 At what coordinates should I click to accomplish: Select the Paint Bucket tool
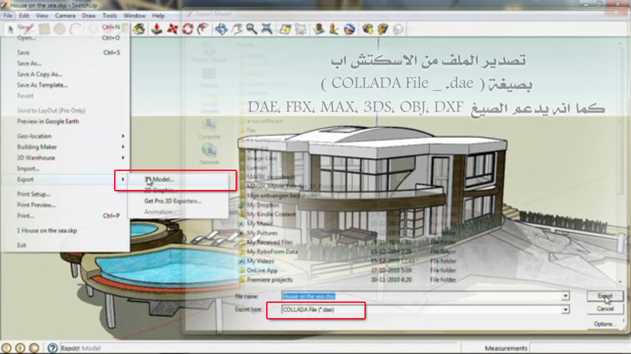tap(139, 29)
